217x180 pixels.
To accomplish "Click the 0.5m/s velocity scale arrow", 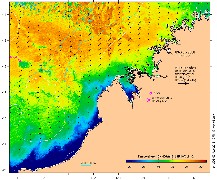I will (x=183, y=83).
